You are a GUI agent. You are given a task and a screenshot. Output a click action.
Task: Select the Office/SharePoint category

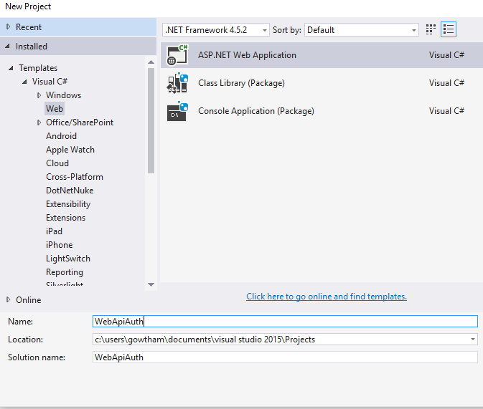pyautogui.click(x=80, y=122)
